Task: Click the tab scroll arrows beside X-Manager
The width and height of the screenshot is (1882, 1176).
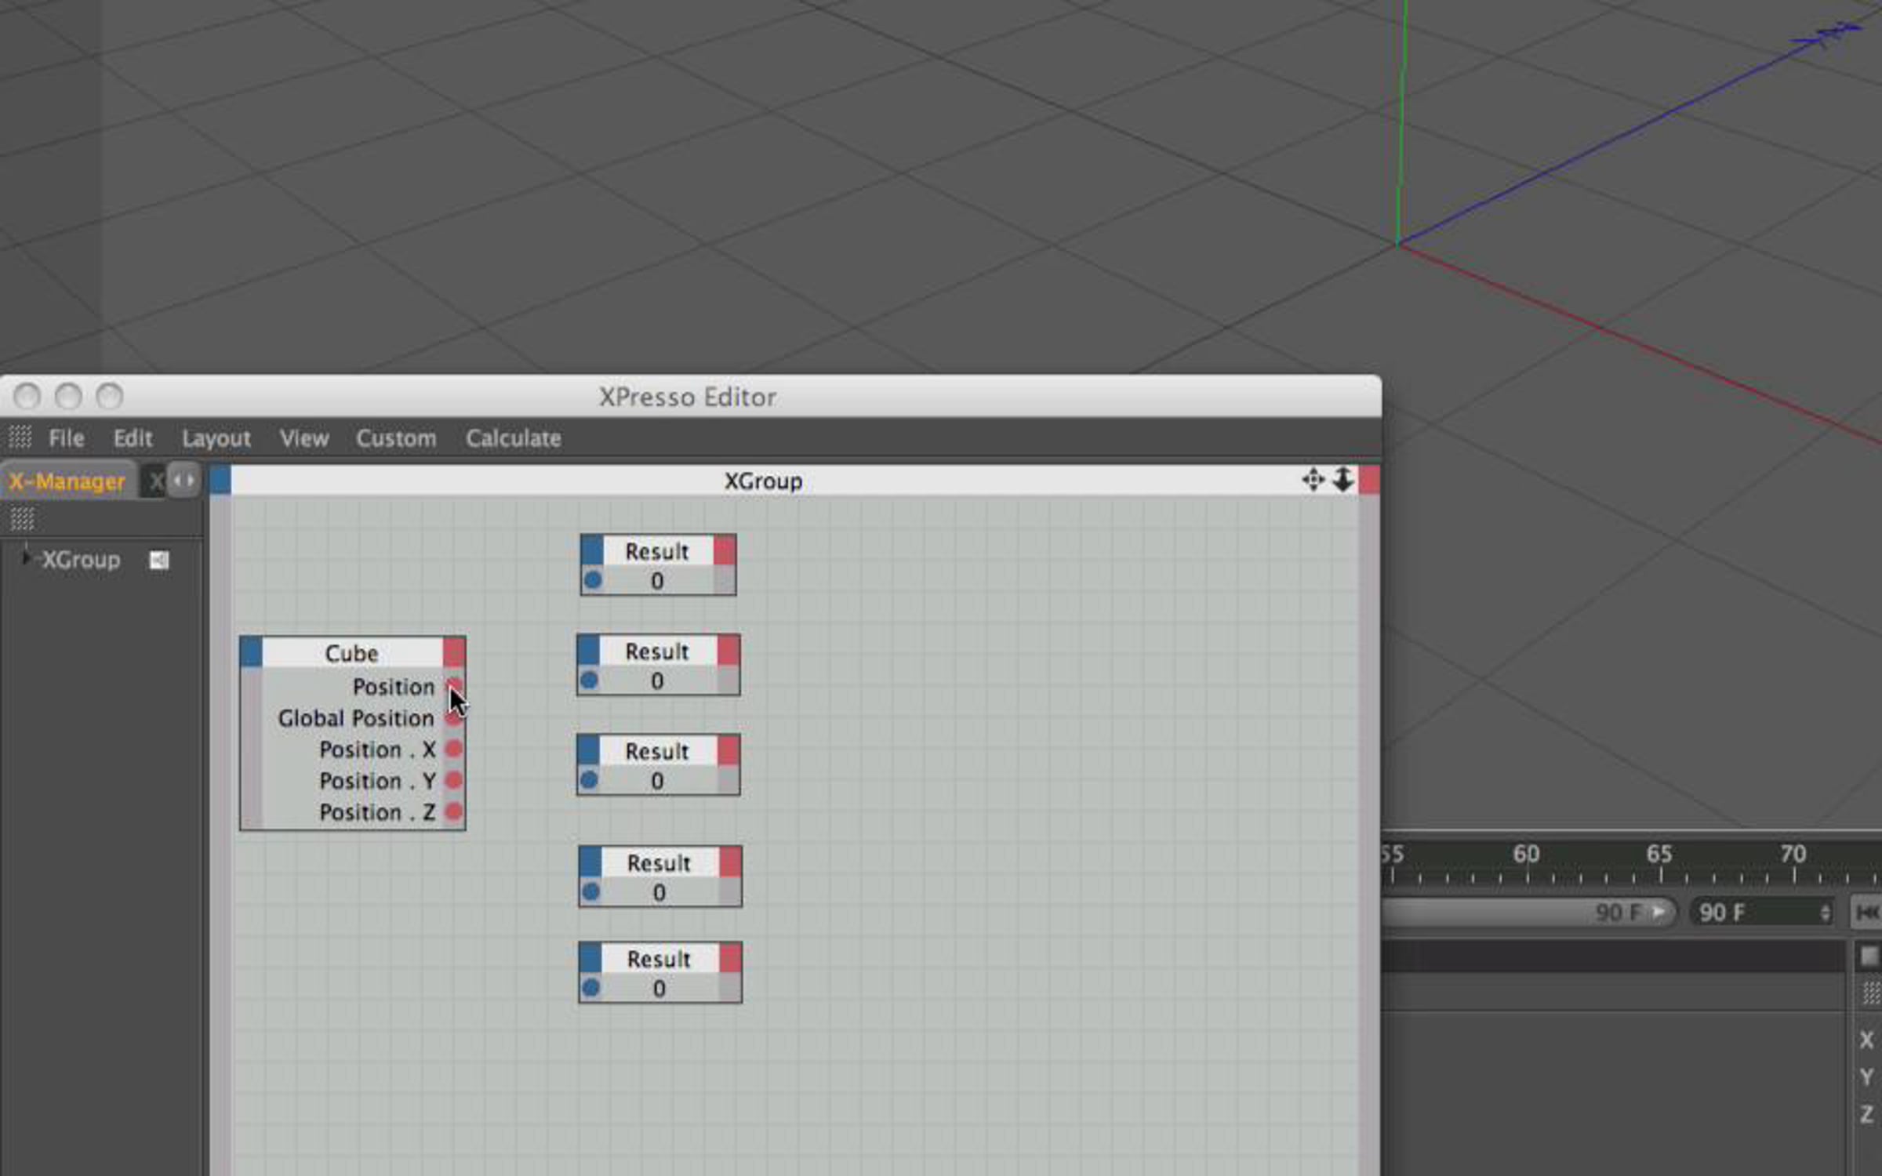Action: (184, 481)
